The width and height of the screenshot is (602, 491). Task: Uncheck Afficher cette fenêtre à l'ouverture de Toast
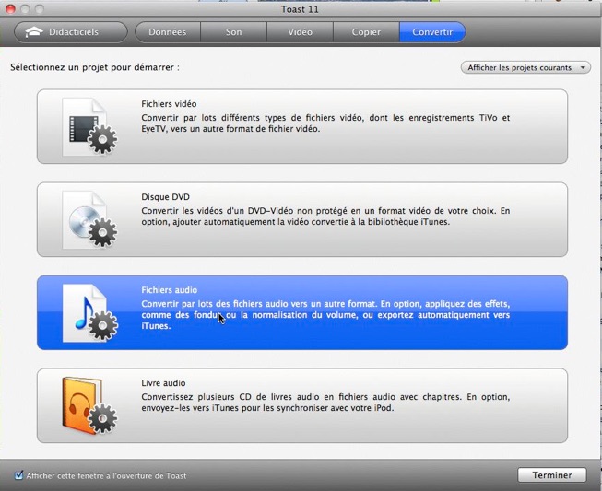18,475
